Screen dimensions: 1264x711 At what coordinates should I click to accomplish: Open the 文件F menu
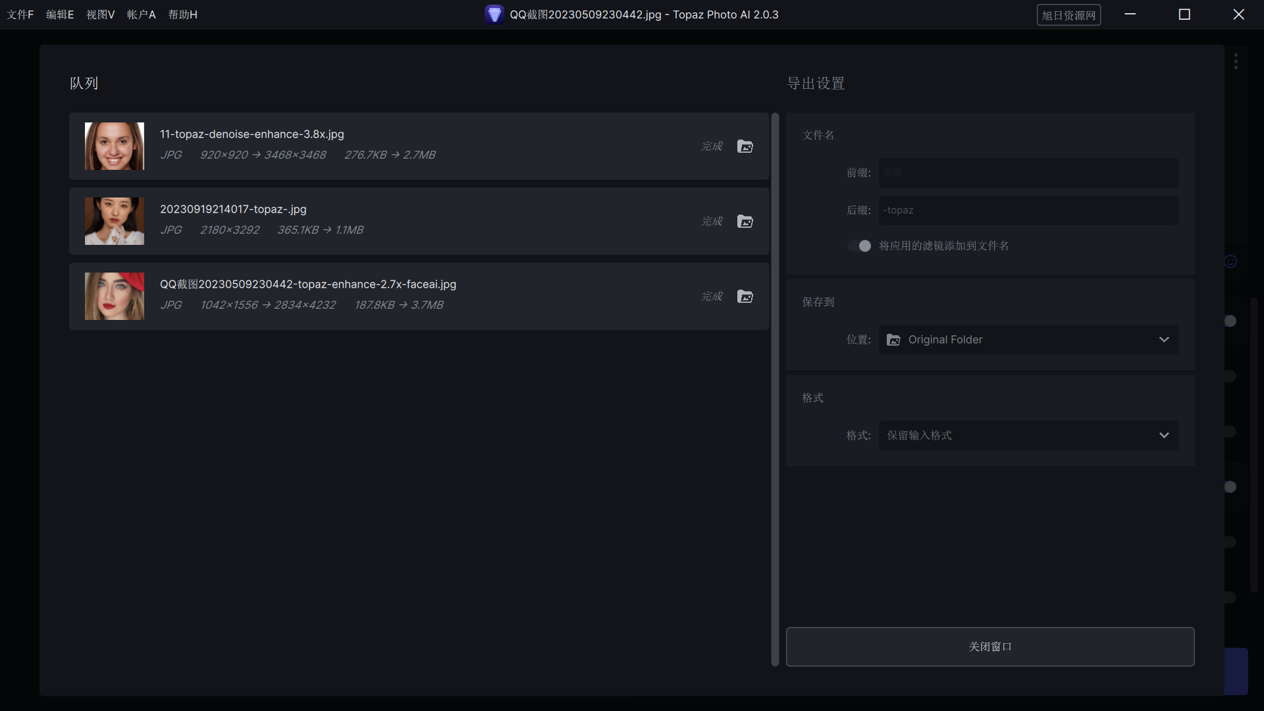tap(20, 14)
